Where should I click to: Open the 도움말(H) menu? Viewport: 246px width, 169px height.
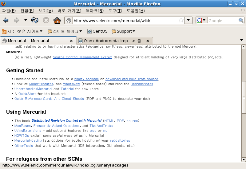click(x=136, y=11)
